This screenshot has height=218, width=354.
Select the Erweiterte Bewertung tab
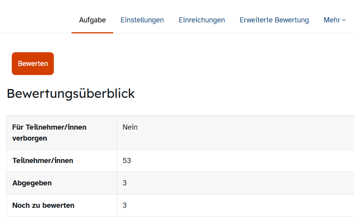274,20
